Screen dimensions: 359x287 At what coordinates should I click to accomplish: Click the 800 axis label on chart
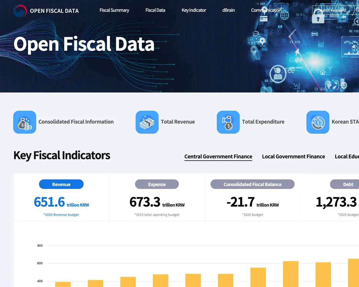(40, 246)
